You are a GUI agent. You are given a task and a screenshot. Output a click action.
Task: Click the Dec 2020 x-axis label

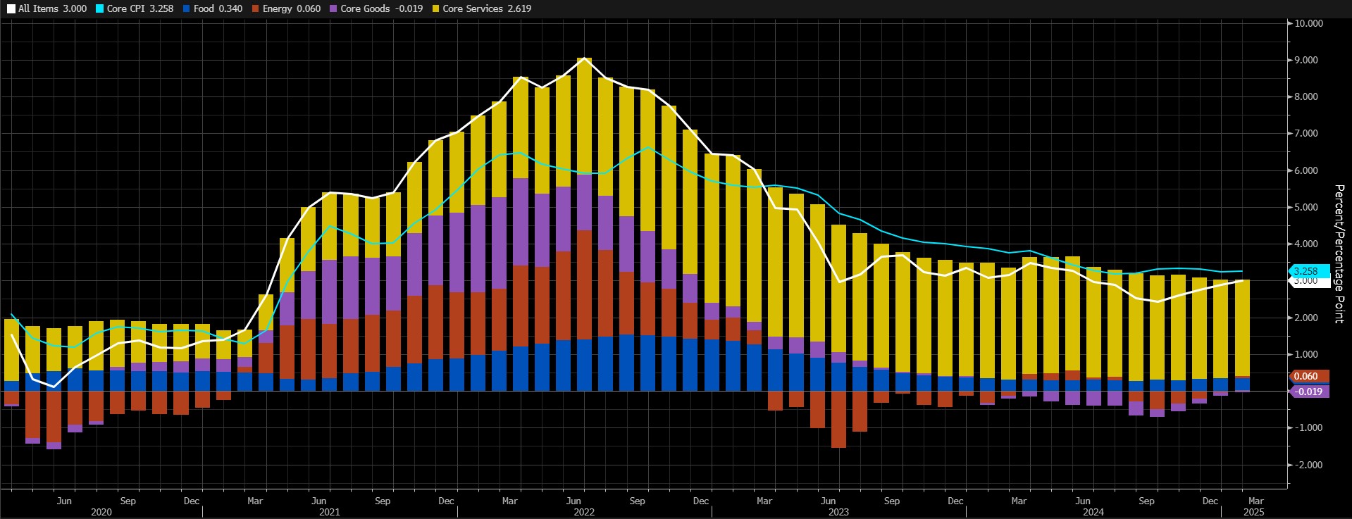[191, 501]
